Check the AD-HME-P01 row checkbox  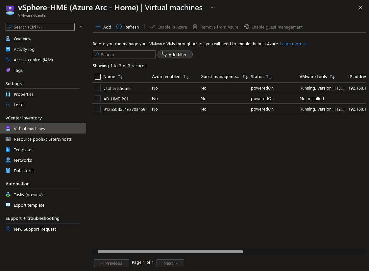point(98,98)
